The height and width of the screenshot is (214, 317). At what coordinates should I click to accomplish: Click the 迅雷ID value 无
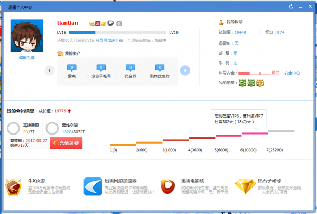click(x=236, y=43)
